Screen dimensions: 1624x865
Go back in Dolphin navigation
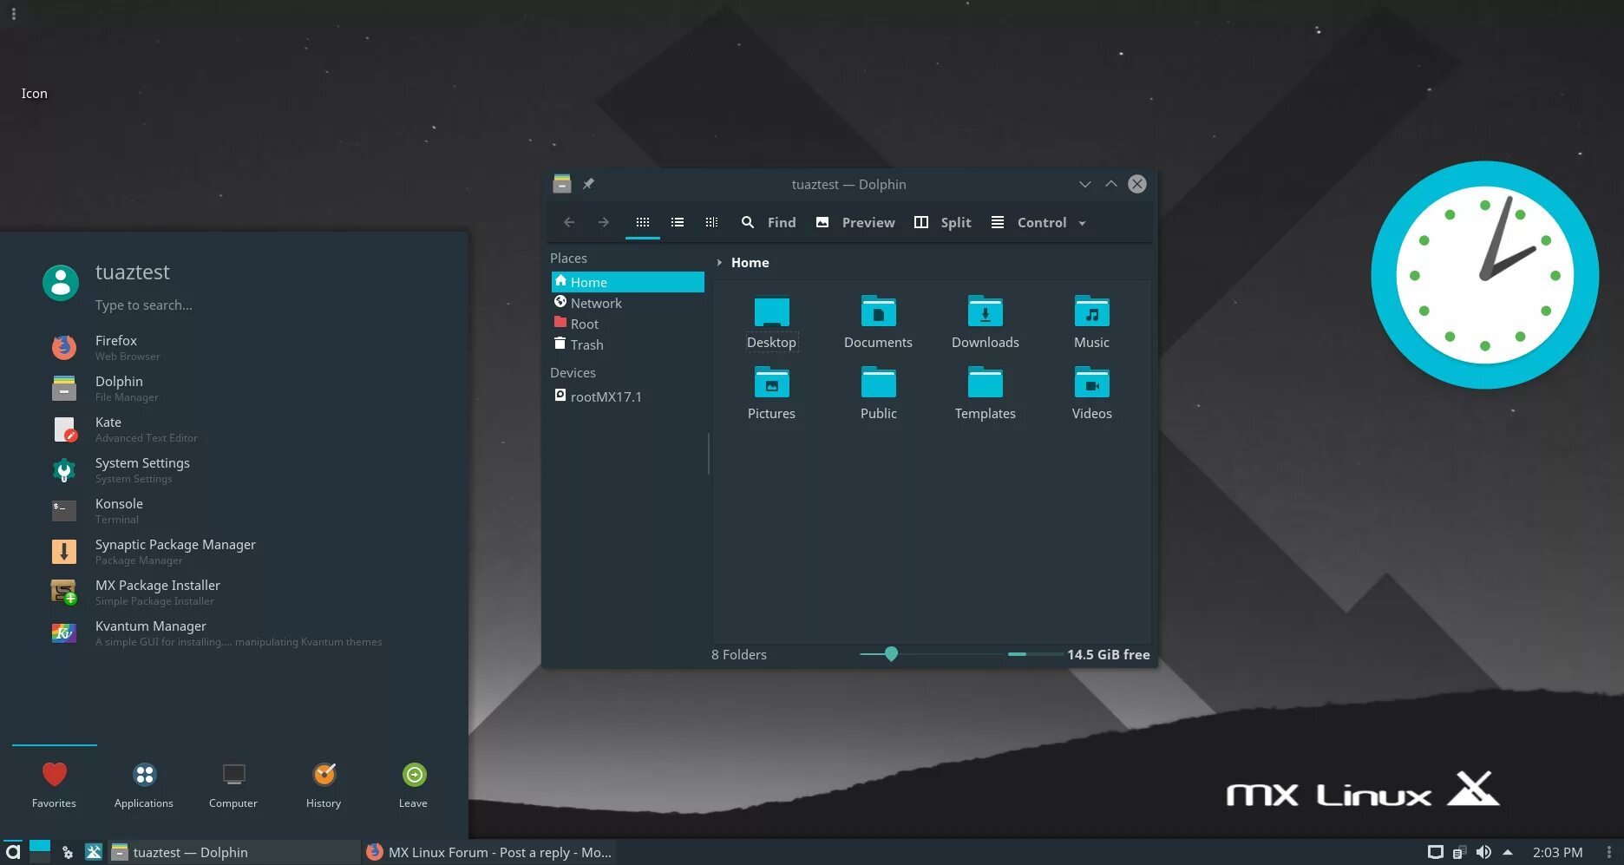click(x=569, y=222)
